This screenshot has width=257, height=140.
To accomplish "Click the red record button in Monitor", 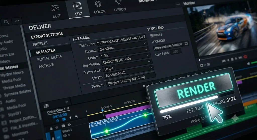I will pos(245,57).
